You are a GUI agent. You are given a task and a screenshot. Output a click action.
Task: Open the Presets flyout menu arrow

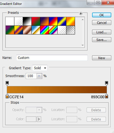point(81,14)
